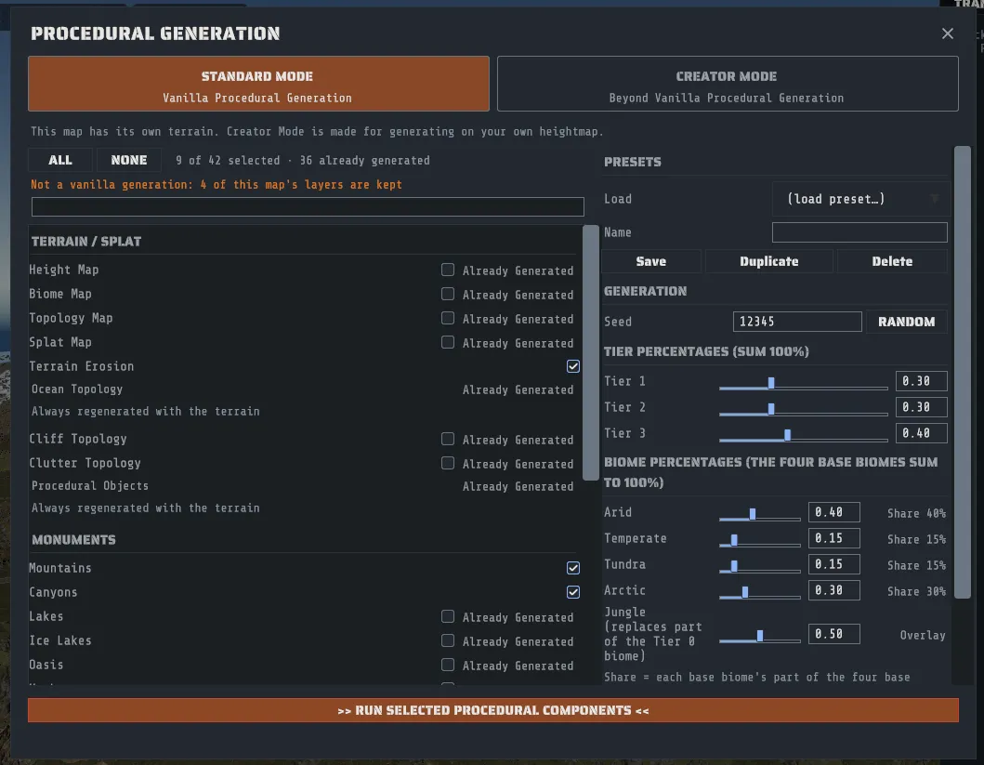This screenshot has width=984, height=765.
Task: Click the preset Name input field
Action: [859, 232]
